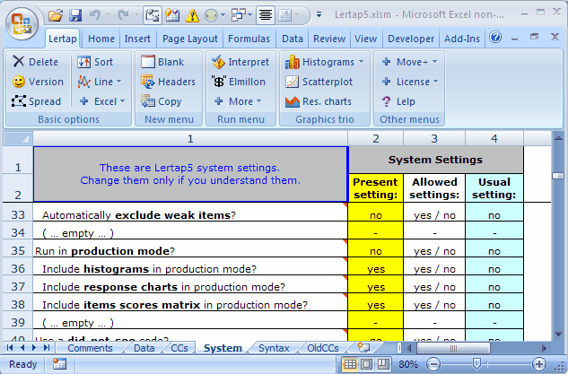Screen dimensions: 568x374
Task: Click the horizontal scrollbar thumb
Action: [453, 348]
